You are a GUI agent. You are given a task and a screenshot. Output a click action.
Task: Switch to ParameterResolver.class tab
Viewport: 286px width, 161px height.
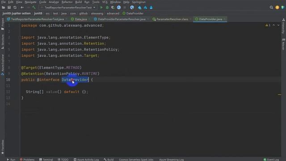(x=172, y=19)
